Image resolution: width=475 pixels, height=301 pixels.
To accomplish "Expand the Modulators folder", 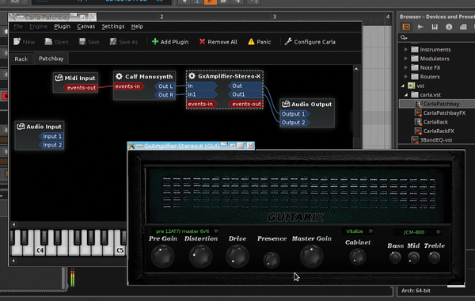I will [406, 59].
